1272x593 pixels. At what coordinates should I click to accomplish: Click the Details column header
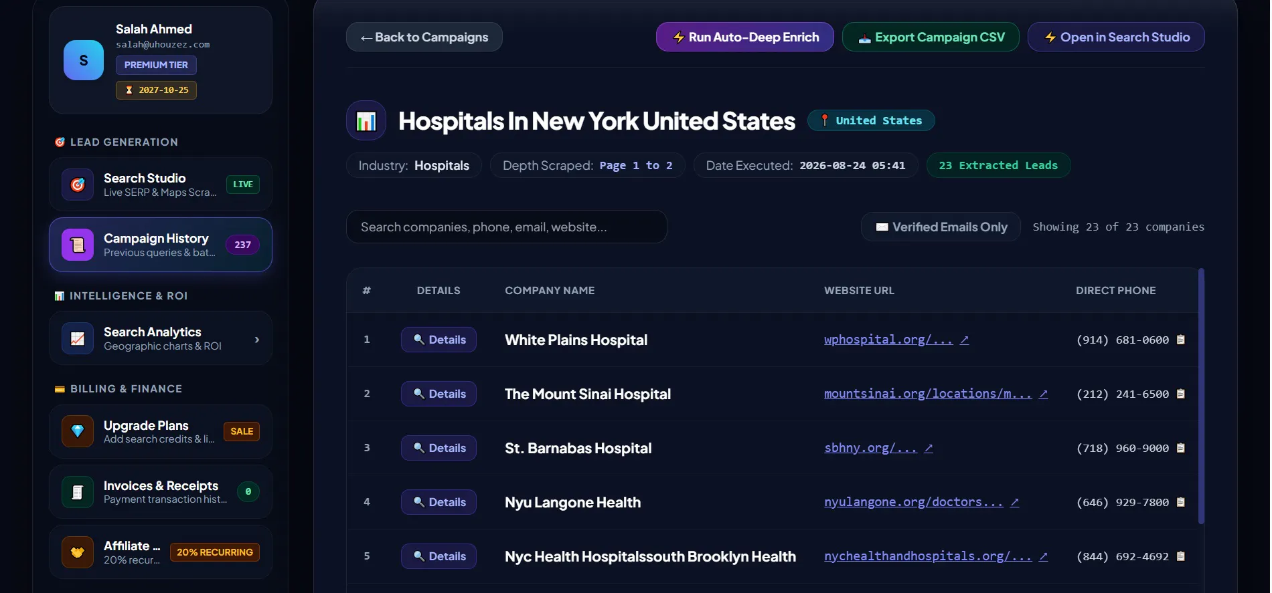pos(439,290)
